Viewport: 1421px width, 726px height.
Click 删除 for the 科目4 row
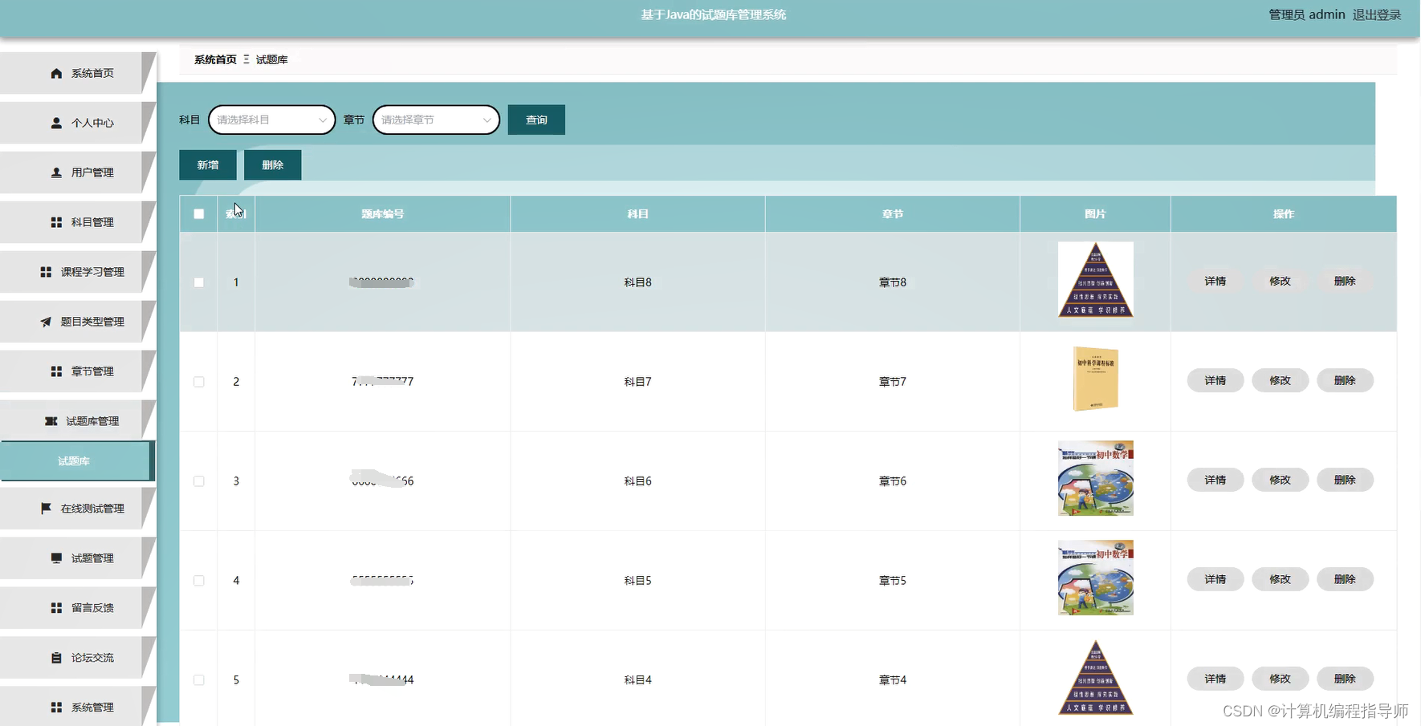(x=1345, y=679)
